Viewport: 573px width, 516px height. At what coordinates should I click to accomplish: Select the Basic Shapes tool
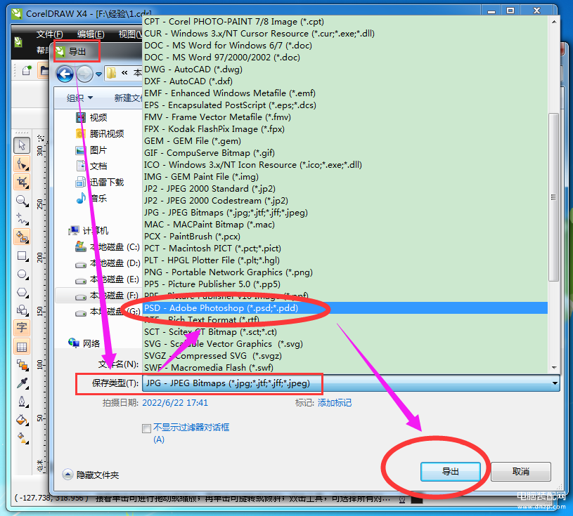(x=22, y=310)
